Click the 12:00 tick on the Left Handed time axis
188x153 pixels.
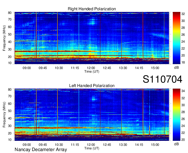91,145
